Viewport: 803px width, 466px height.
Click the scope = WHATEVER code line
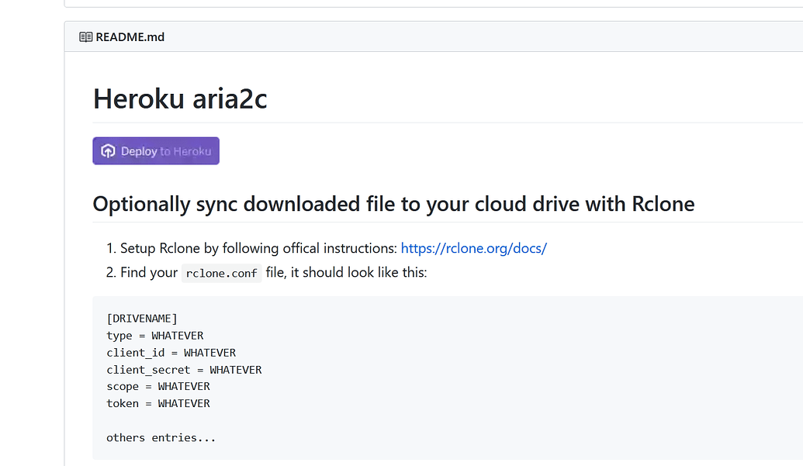(x=158, y=386)
